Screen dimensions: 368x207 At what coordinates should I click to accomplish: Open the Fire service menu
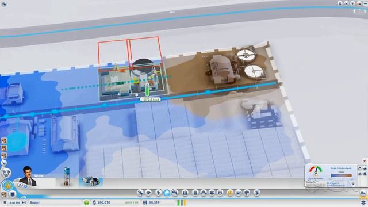(x=204, y=193)
